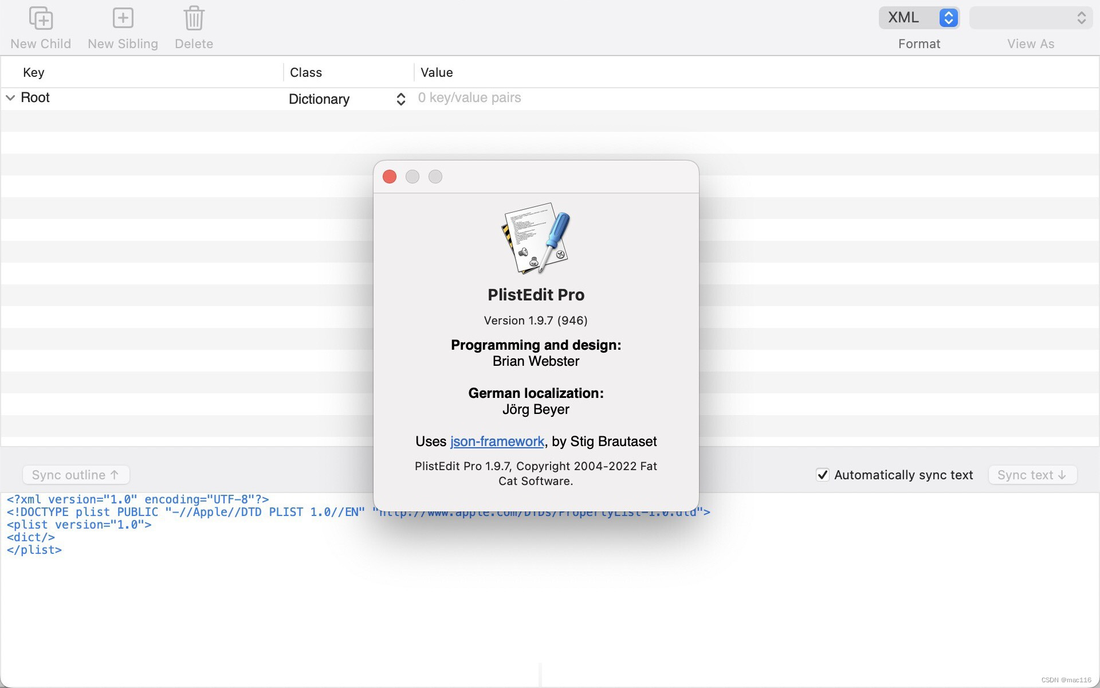Click the Brian Webster credit text

(x=536, y=361)
